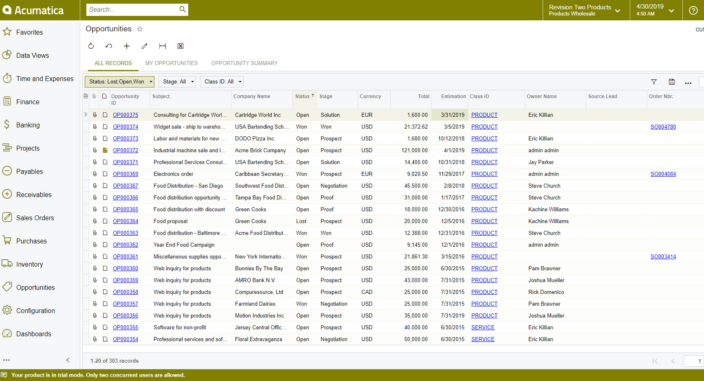
Task: Open the Class ID: All dropdown
Action: pos(222,82)
